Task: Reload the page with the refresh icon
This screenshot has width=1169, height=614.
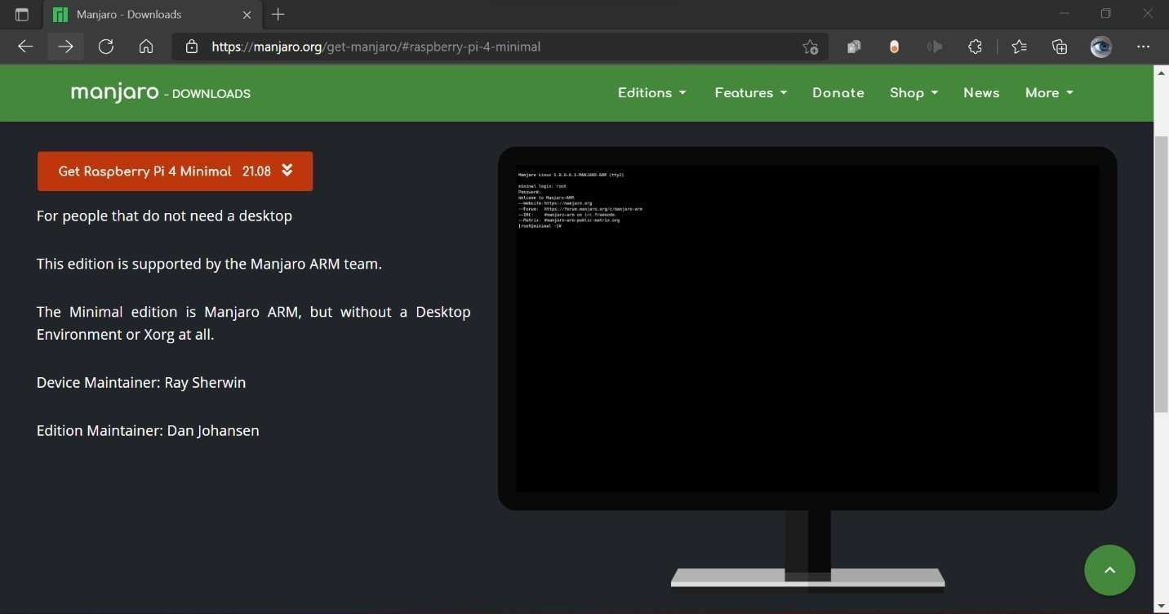Action: (x=105, y=47)
